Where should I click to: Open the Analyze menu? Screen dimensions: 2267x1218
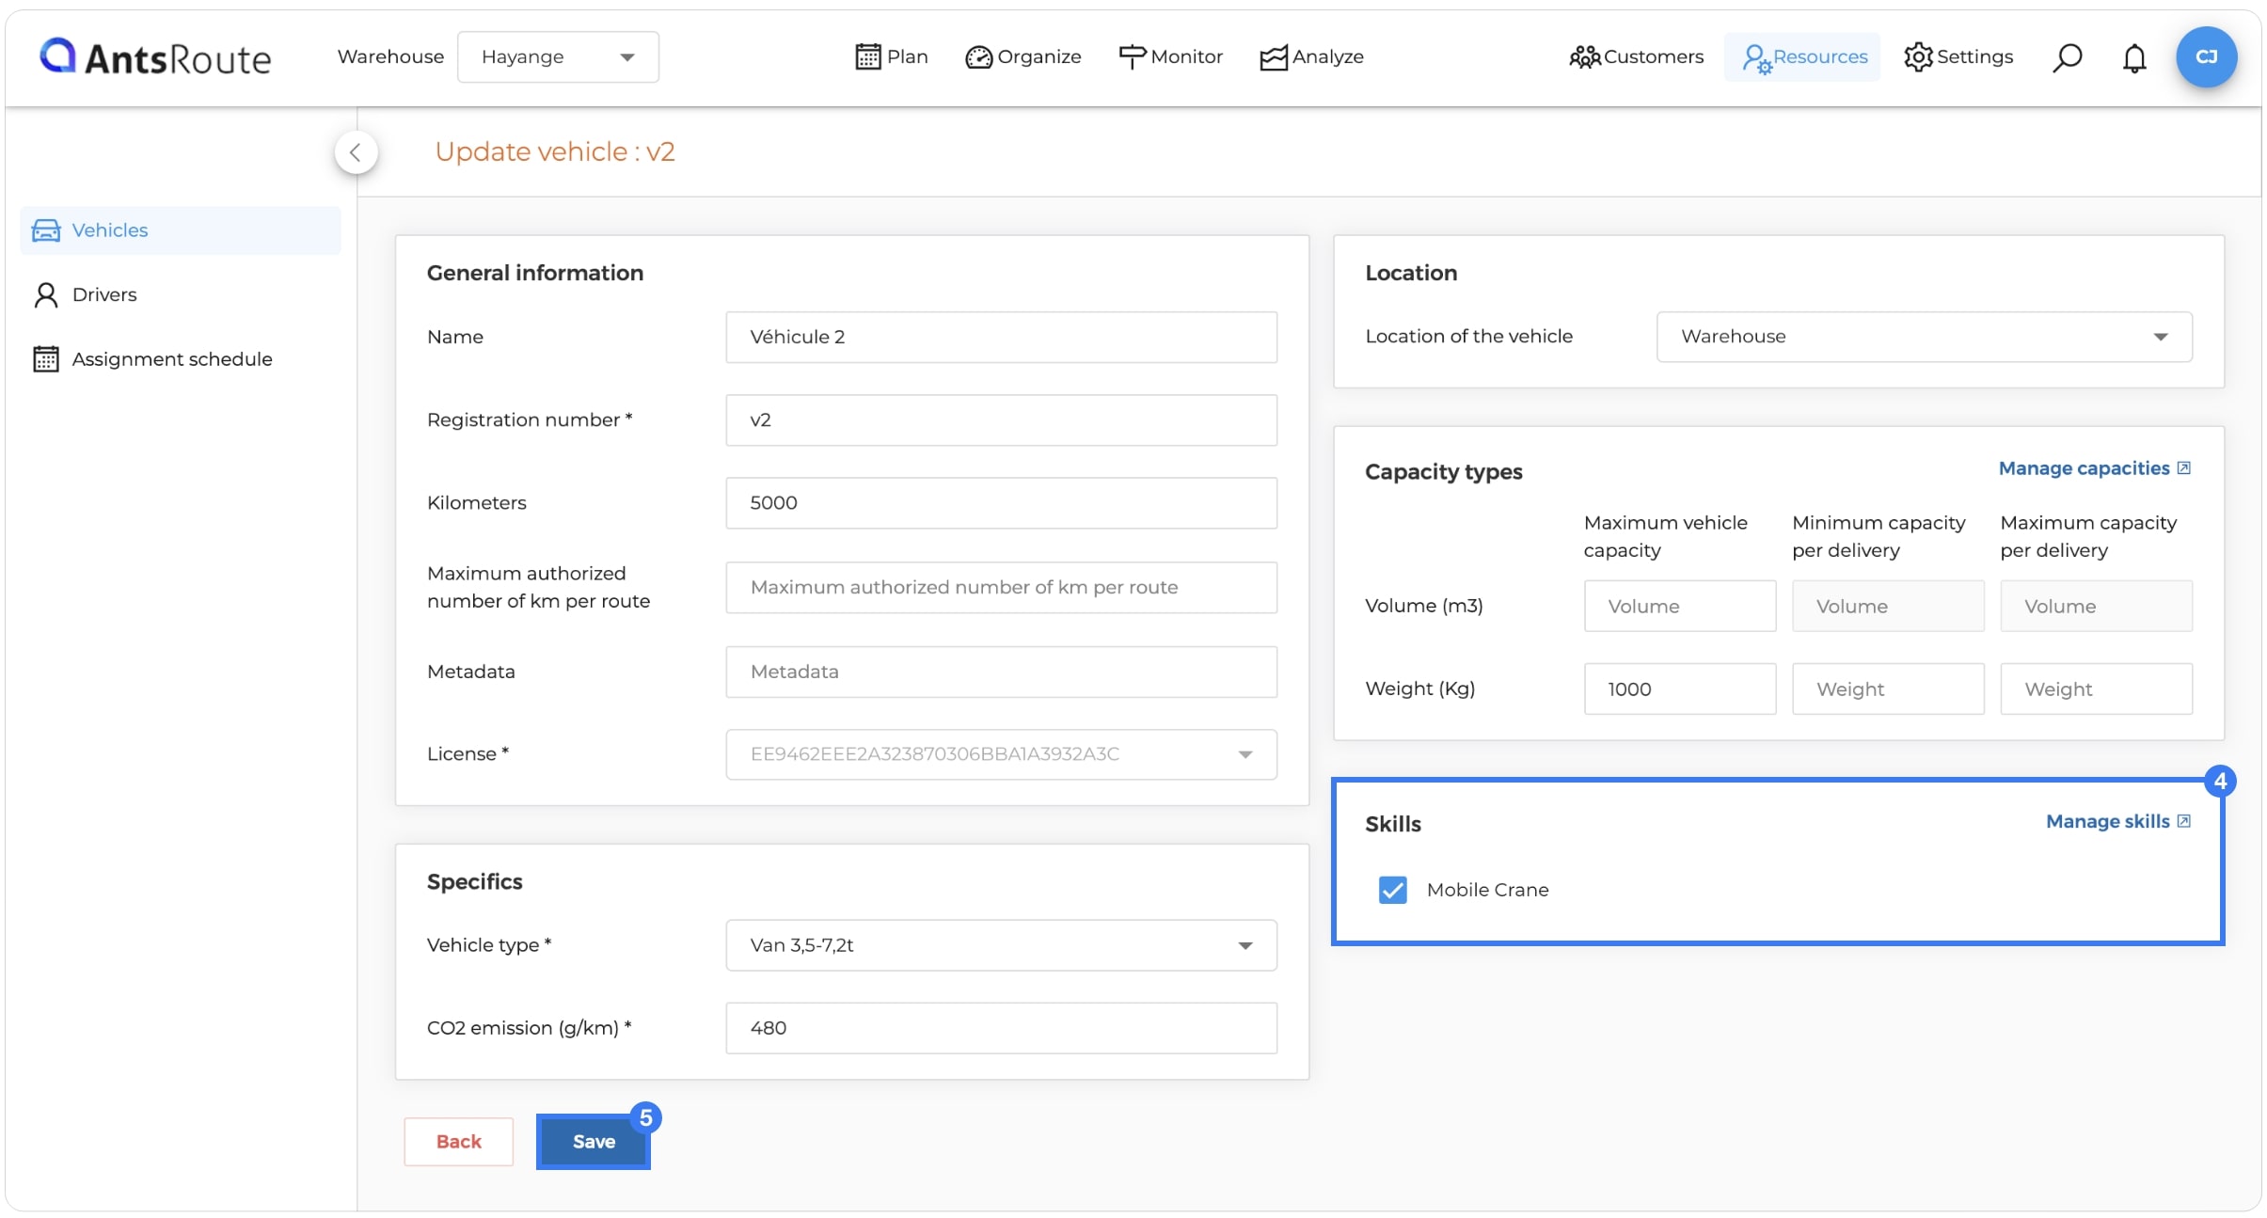1312,57
